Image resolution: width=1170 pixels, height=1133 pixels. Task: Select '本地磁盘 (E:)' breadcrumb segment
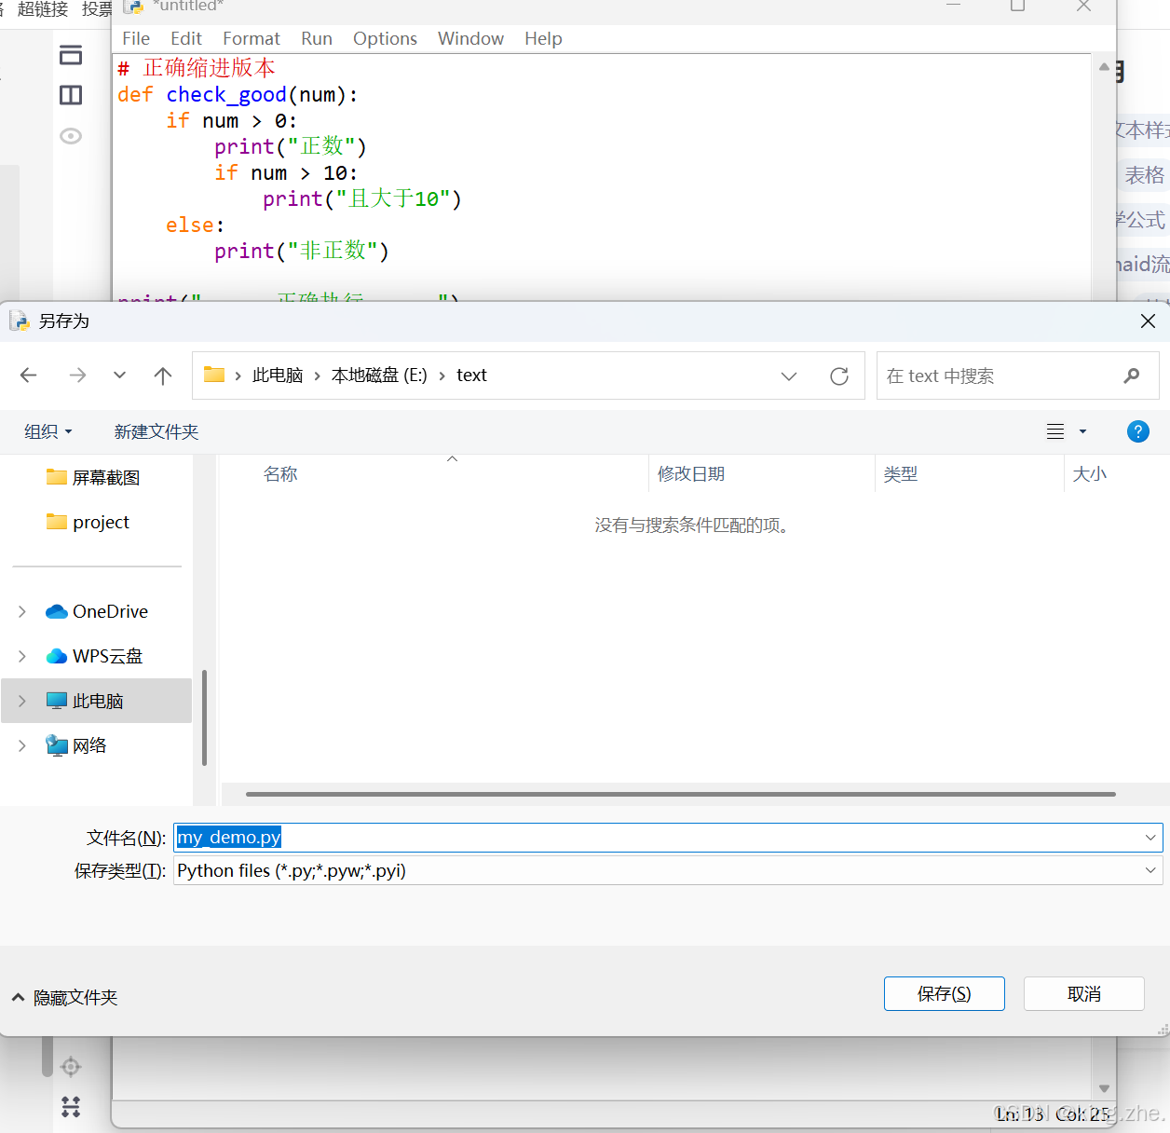[x=379, y=375]
